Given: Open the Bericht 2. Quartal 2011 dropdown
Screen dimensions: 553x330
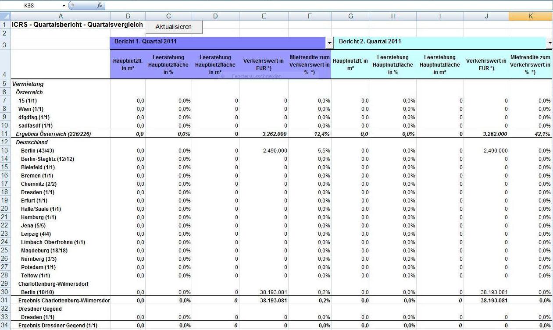Looking at the screenshot, I should pos(549,43).
